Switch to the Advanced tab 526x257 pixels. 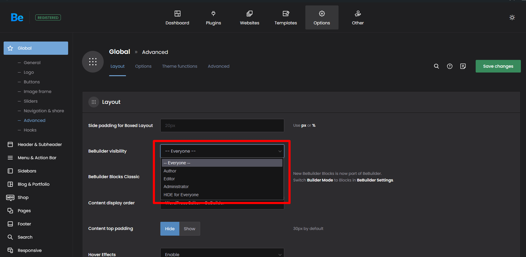pyautogui.click(x=219, y=66)
